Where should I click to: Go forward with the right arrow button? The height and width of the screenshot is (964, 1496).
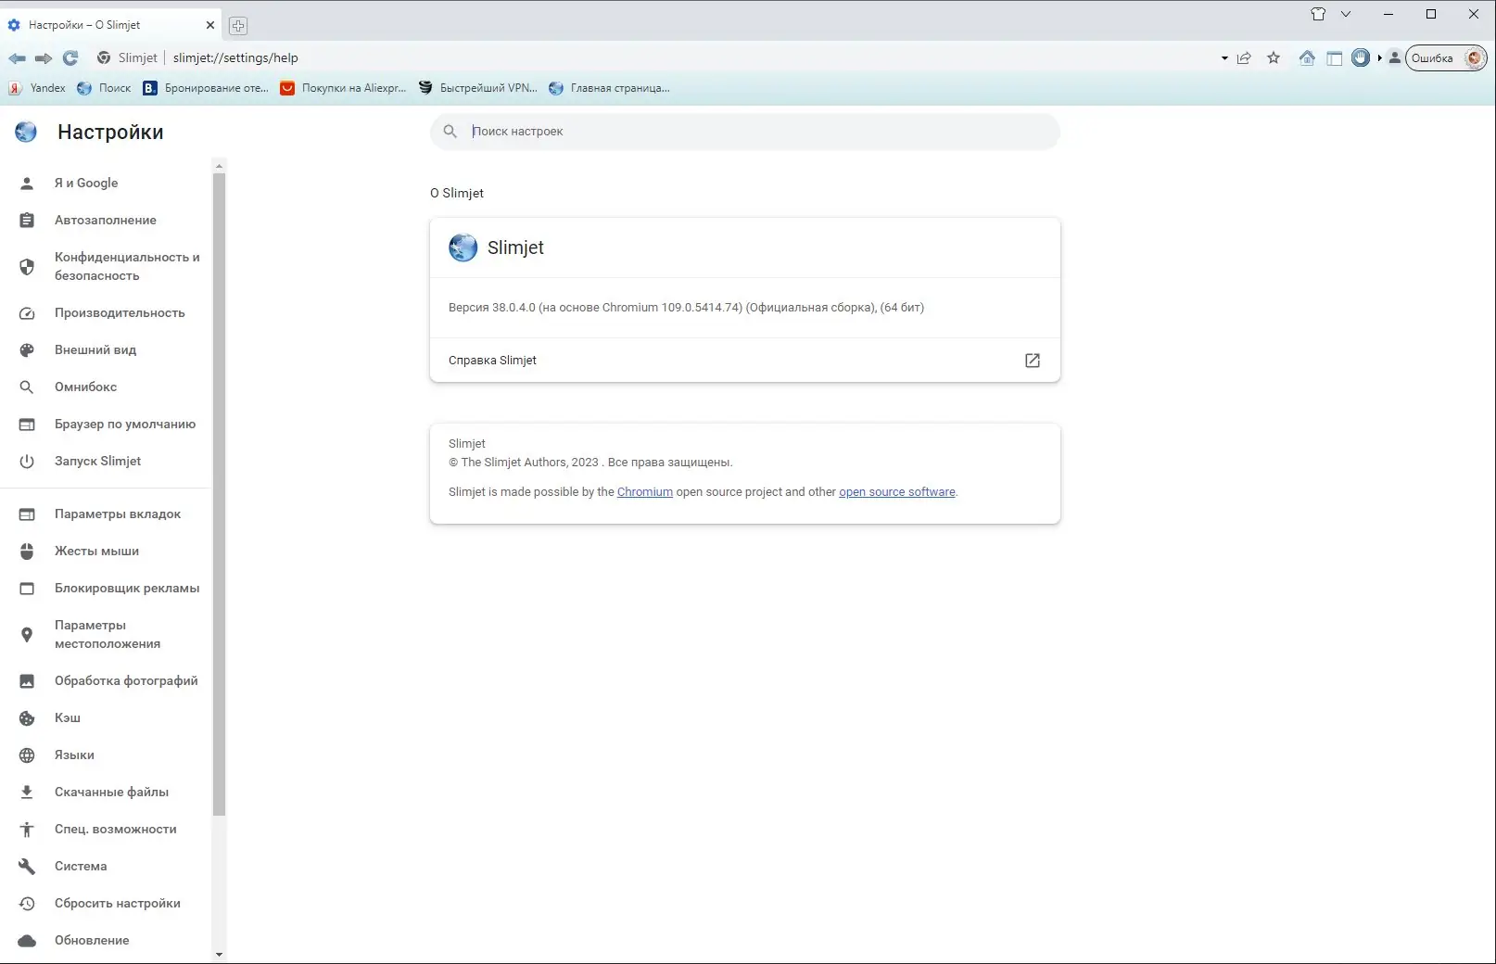coord(44,58)
